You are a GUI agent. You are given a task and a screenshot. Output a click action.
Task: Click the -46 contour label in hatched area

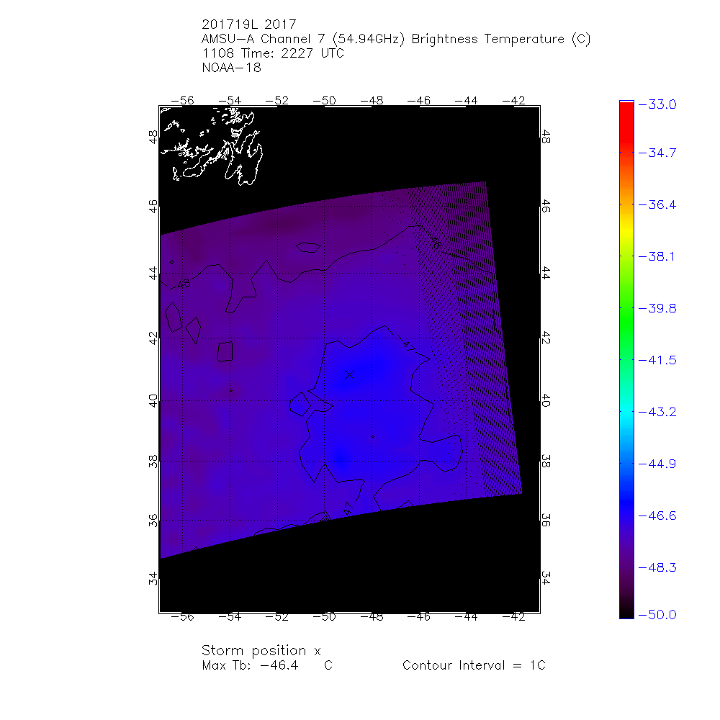[435, 241]
